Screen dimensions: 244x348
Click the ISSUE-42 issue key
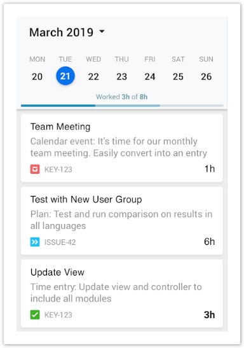pos(60,242)
